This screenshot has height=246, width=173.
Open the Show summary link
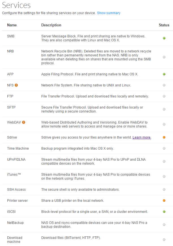(x=109, y=13)
